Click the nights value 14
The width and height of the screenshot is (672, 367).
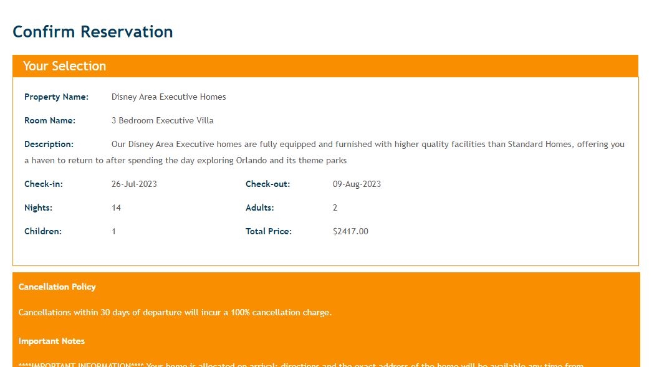tap(117, 208)
